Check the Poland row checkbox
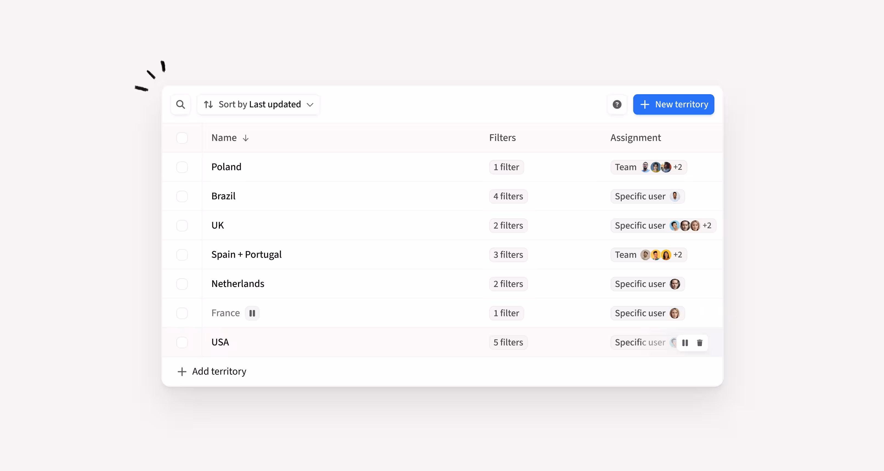The image size is (884, 471). pos(182,167)
